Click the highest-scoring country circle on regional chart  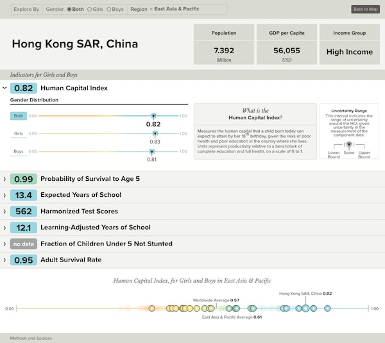(327, 308)
